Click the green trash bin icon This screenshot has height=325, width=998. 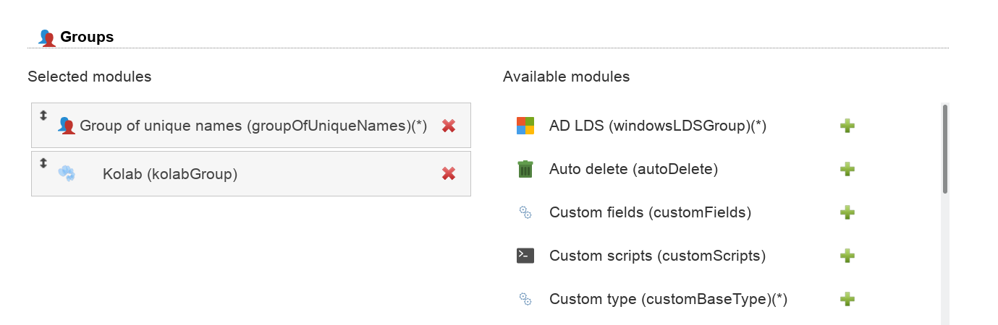tap(525, 169)
